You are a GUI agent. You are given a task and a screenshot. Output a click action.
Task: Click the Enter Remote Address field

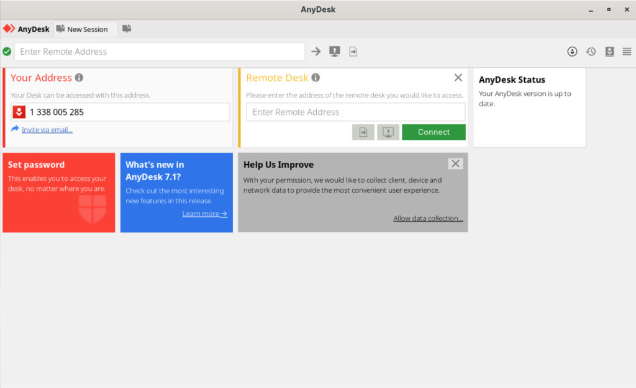(x=159, y=52)
